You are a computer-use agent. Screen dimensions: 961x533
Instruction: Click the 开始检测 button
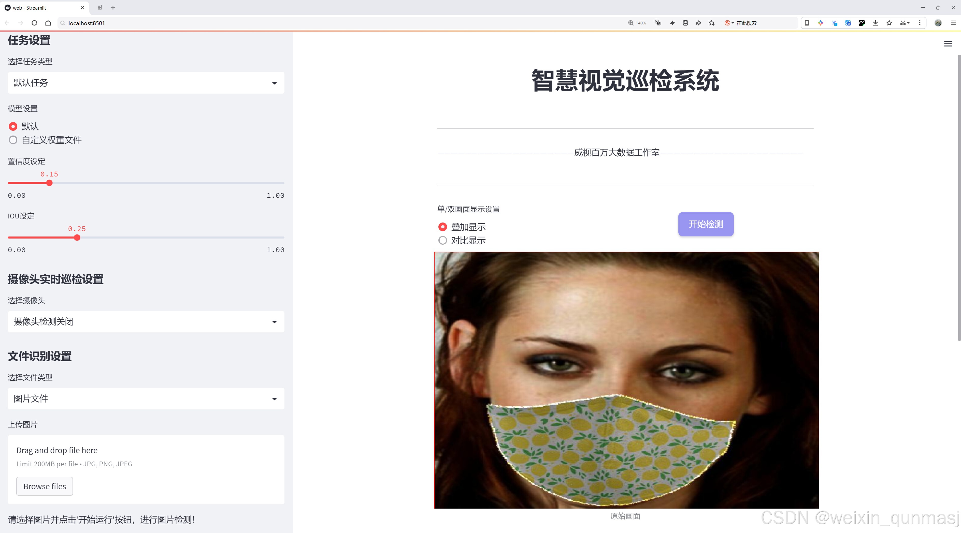click(x=706, y=224)
